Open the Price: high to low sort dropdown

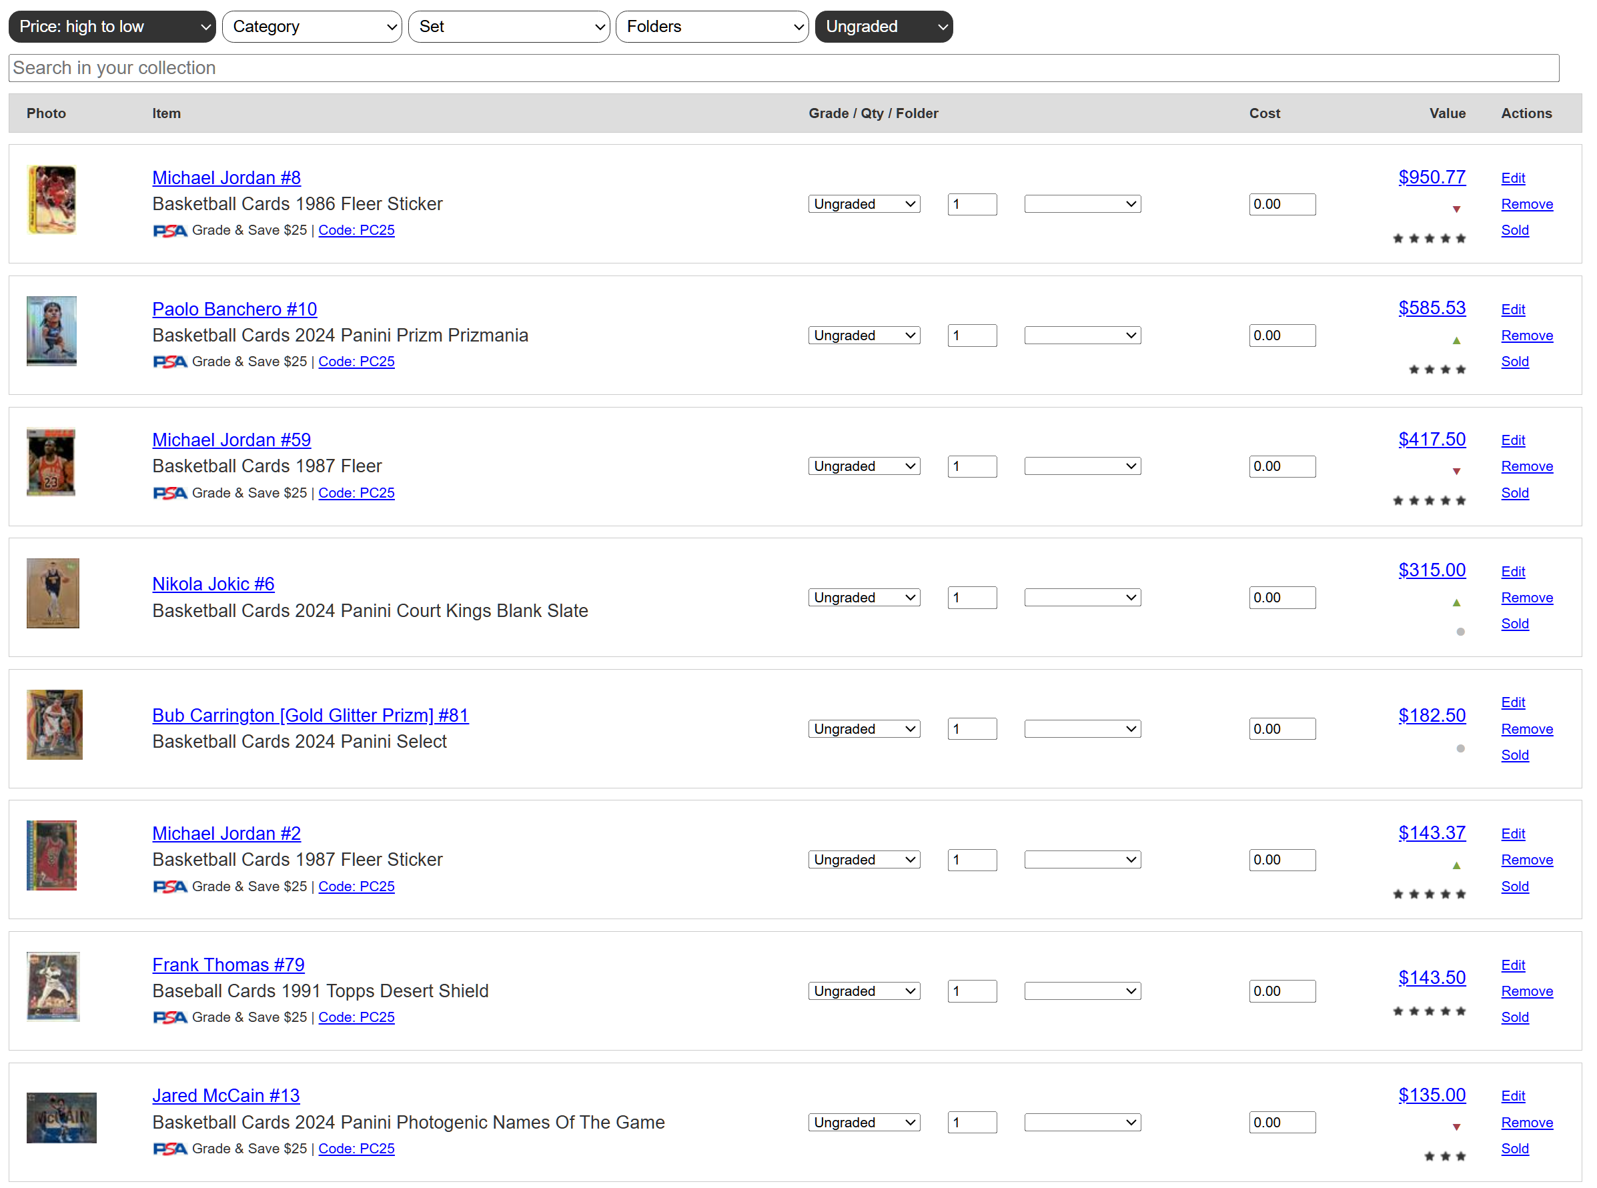112,27
